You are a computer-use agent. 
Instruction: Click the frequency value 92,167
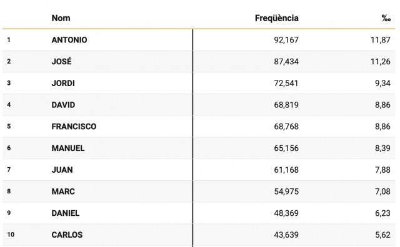(x=286, y=40)
